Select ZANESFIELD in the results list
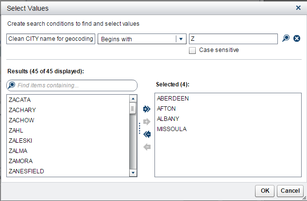The height and width of the screenshot is (201, 307). [x=27, y=171]
